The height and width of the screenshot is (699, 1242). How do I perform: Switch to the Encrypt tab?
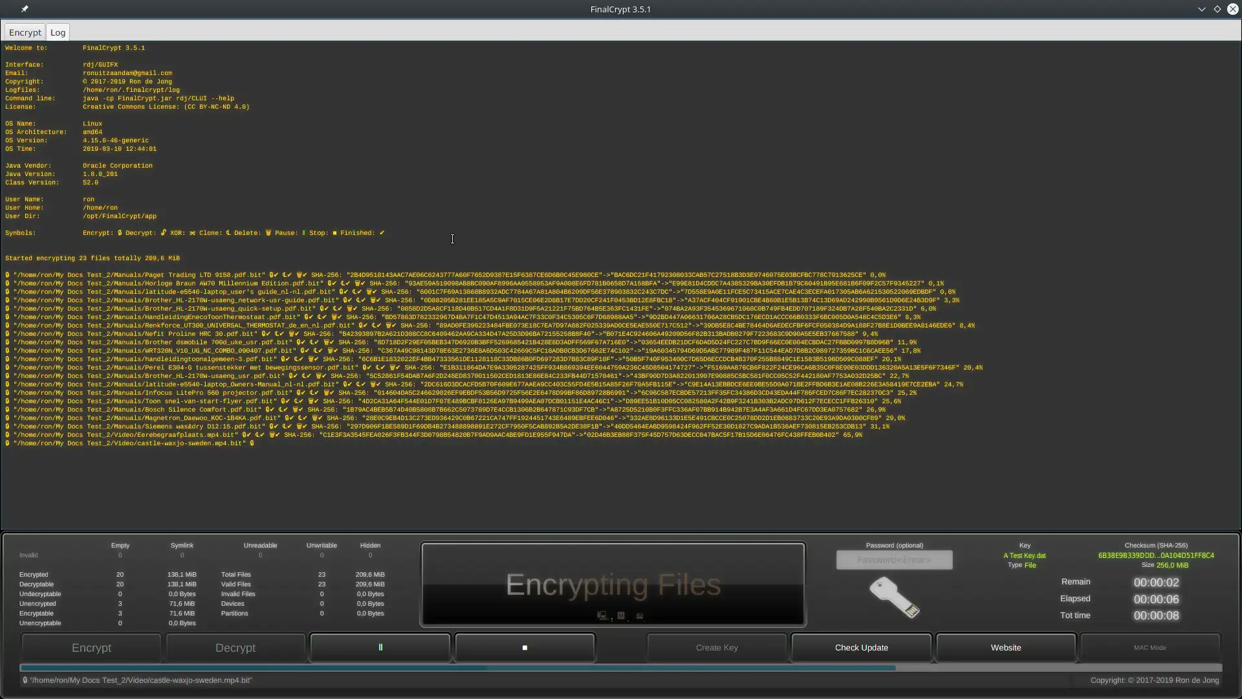point(25,32)
